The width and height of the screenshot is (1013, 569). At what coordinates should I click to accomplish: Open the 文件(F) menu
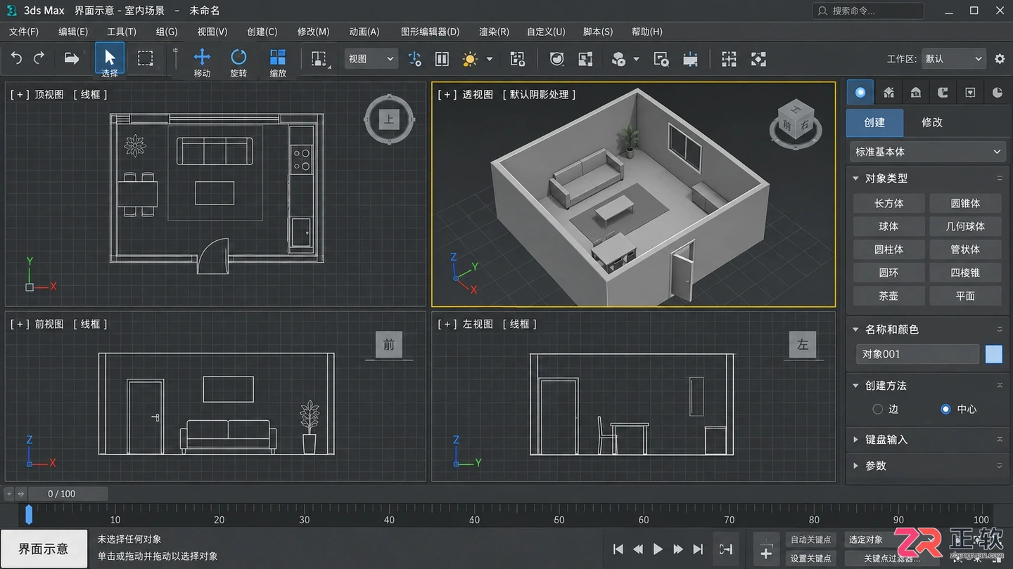tap(24, 32)
